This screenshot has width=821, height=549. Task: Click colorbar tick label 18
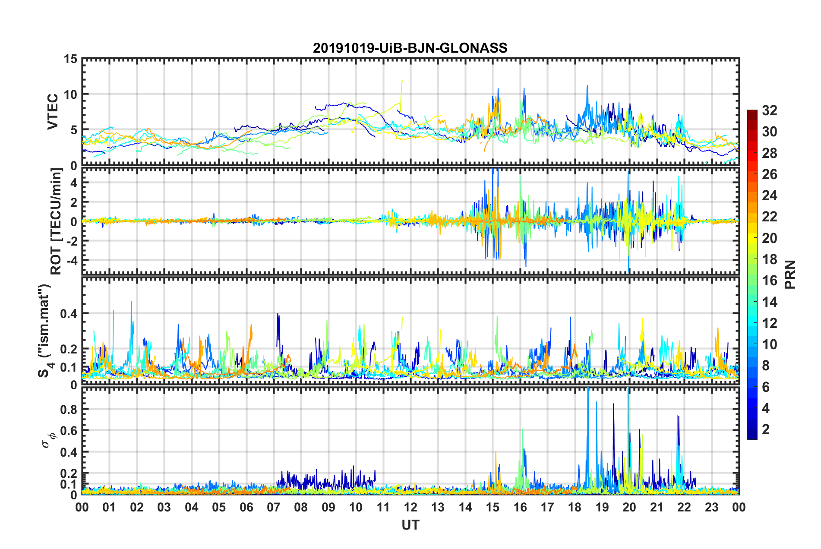click(770, 259)
